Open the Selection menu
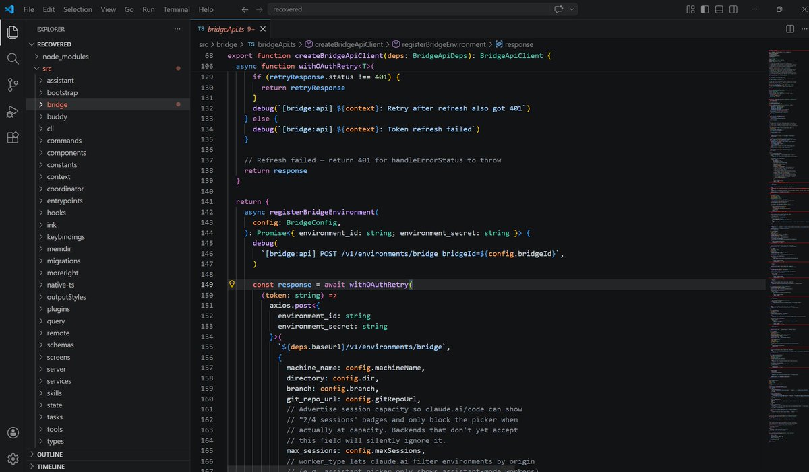Screen dimensions: 809x472 click(78, 9)
